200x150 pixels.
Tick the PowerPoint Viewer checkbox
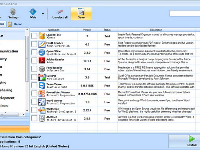pos(34,94)
